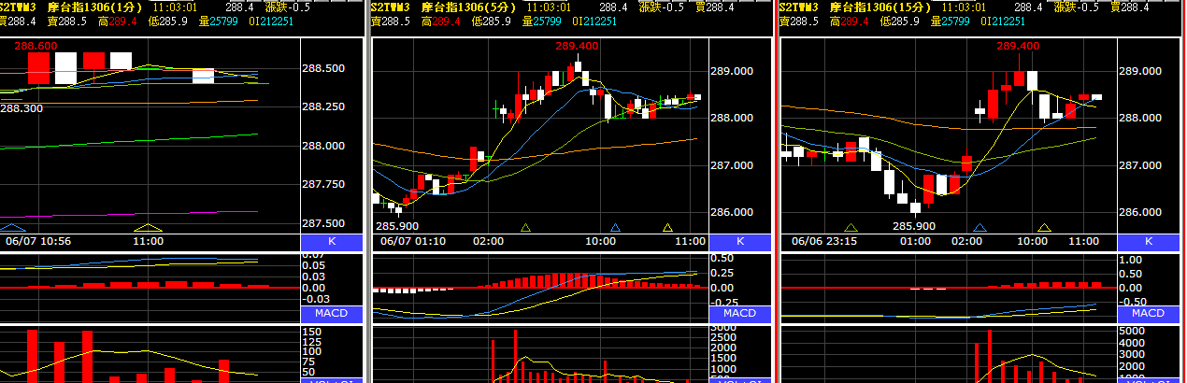
Task: Click the blue triangle marker near 02:00 in the 15分 chart
Action: click(x=980, y=227)
